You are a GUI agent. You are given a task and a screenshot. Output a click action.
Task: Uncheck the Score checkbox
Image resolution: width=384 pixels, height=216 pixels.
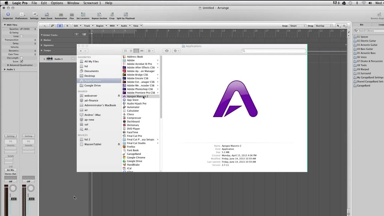tap(21, 61)
